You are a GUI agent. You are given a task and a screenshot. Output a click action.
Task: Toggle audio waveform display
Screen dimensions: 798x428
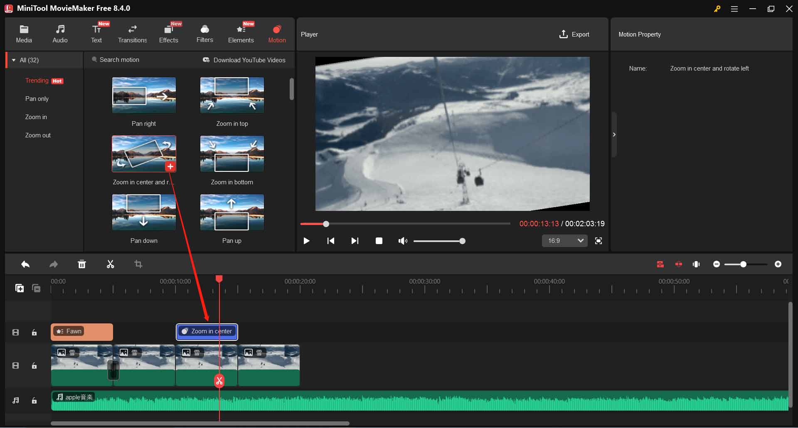(x=696, y=264)
